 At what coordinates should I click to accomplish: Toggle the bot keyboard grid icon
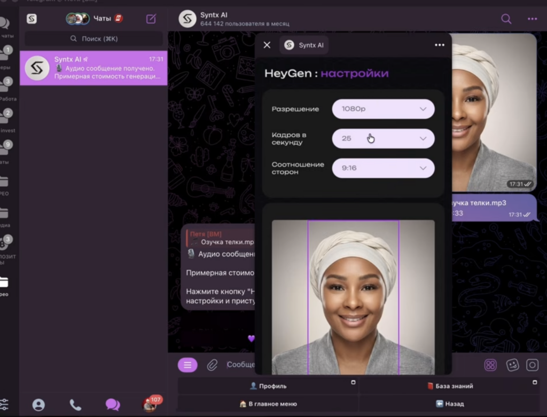(490, 365)
